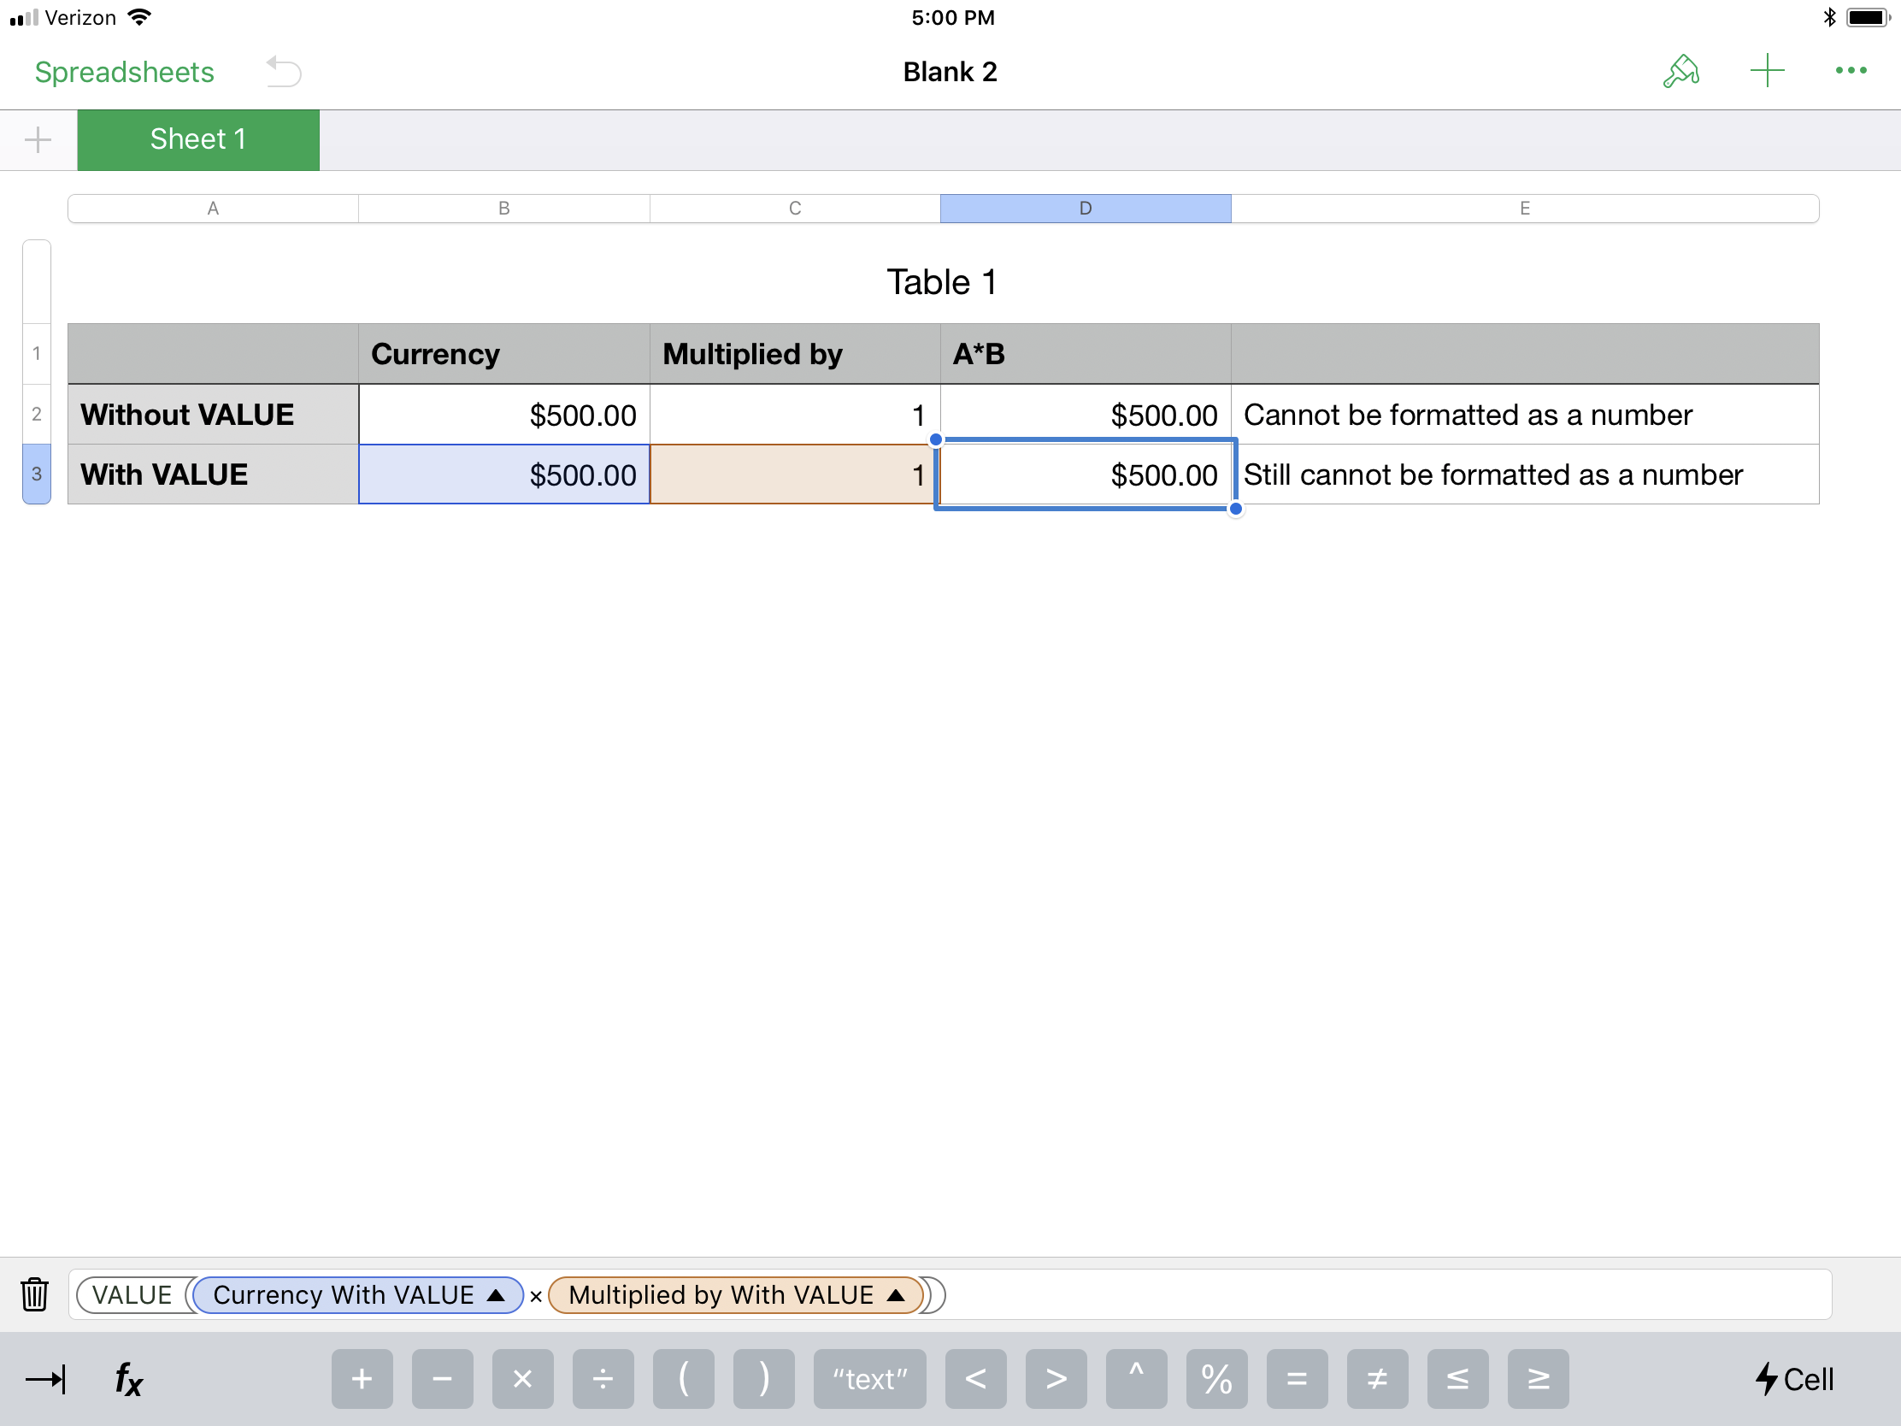This screenshot has width=1901, height=1426.
Task: Expand the Currency With VALUE token arrow
Action: (x=496, y=1294)
